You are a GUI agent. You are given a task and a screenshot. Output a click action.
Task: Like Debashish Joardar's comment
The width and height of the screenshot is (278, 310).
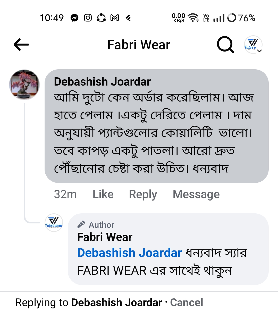103,194
